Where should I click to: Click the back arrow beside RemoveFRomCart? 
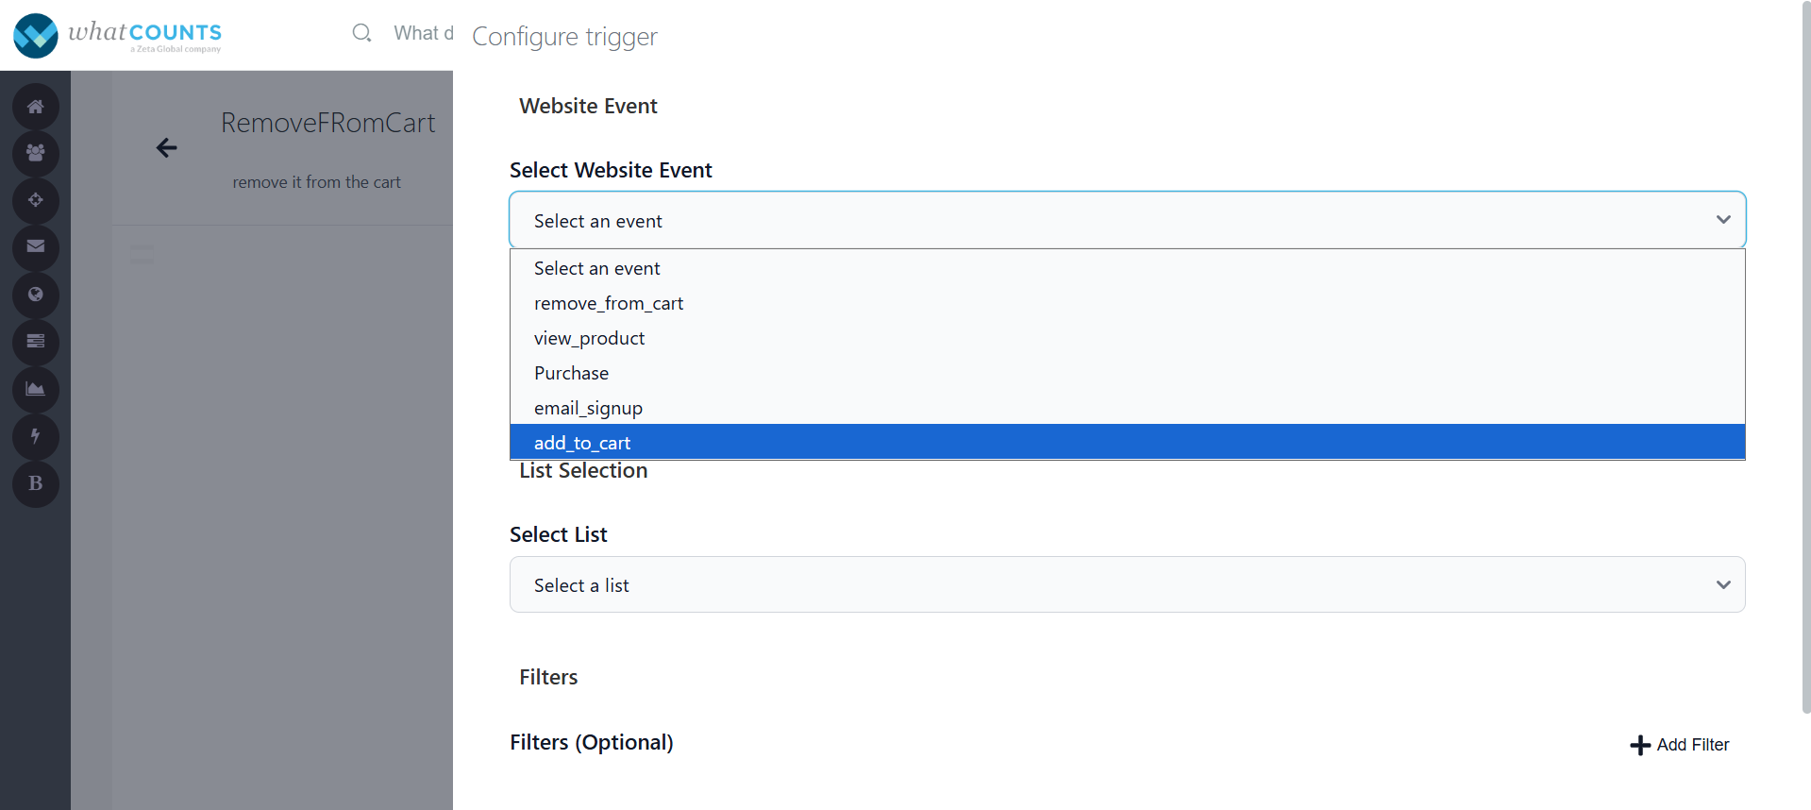tap(167, 148)
